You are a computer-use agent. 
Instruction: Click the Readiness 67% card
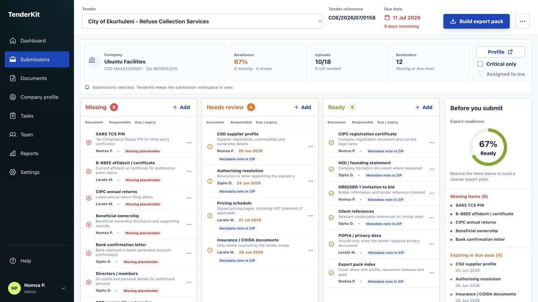269,62
